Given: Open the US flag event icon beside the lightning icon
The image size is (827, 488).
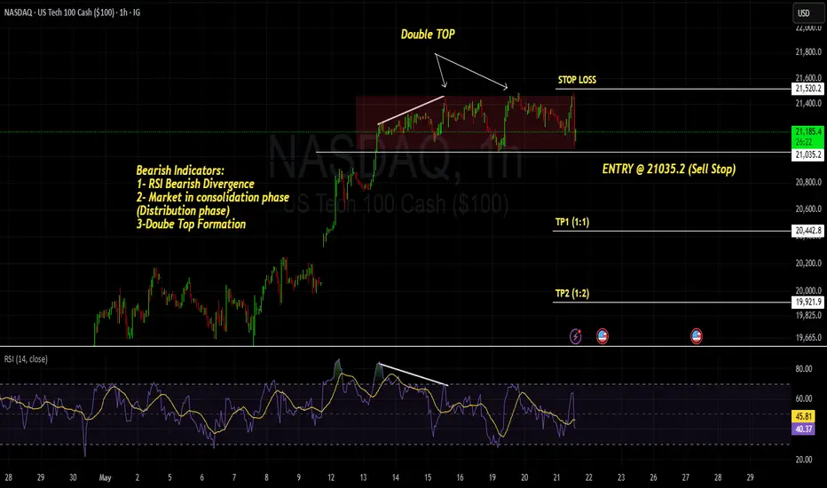Looking at the screenshot, I should pos(602,336).
